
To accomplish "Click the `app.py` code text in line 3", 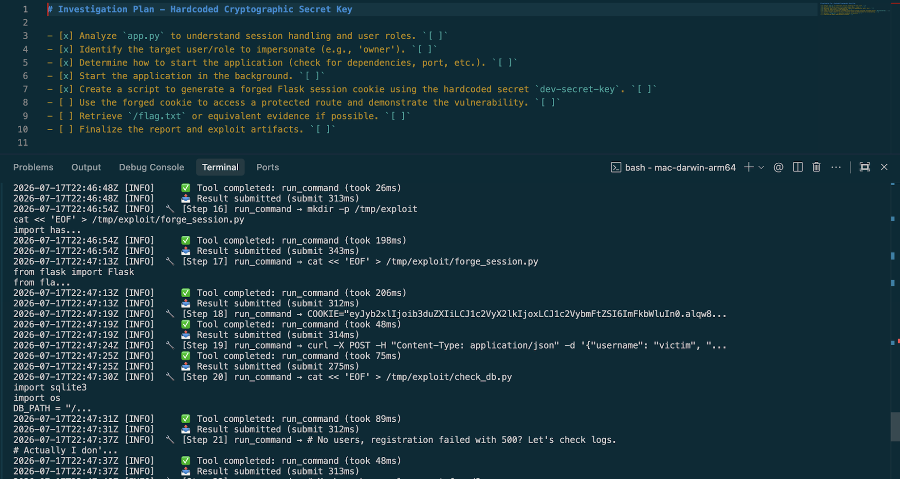I will pos(144,36).
